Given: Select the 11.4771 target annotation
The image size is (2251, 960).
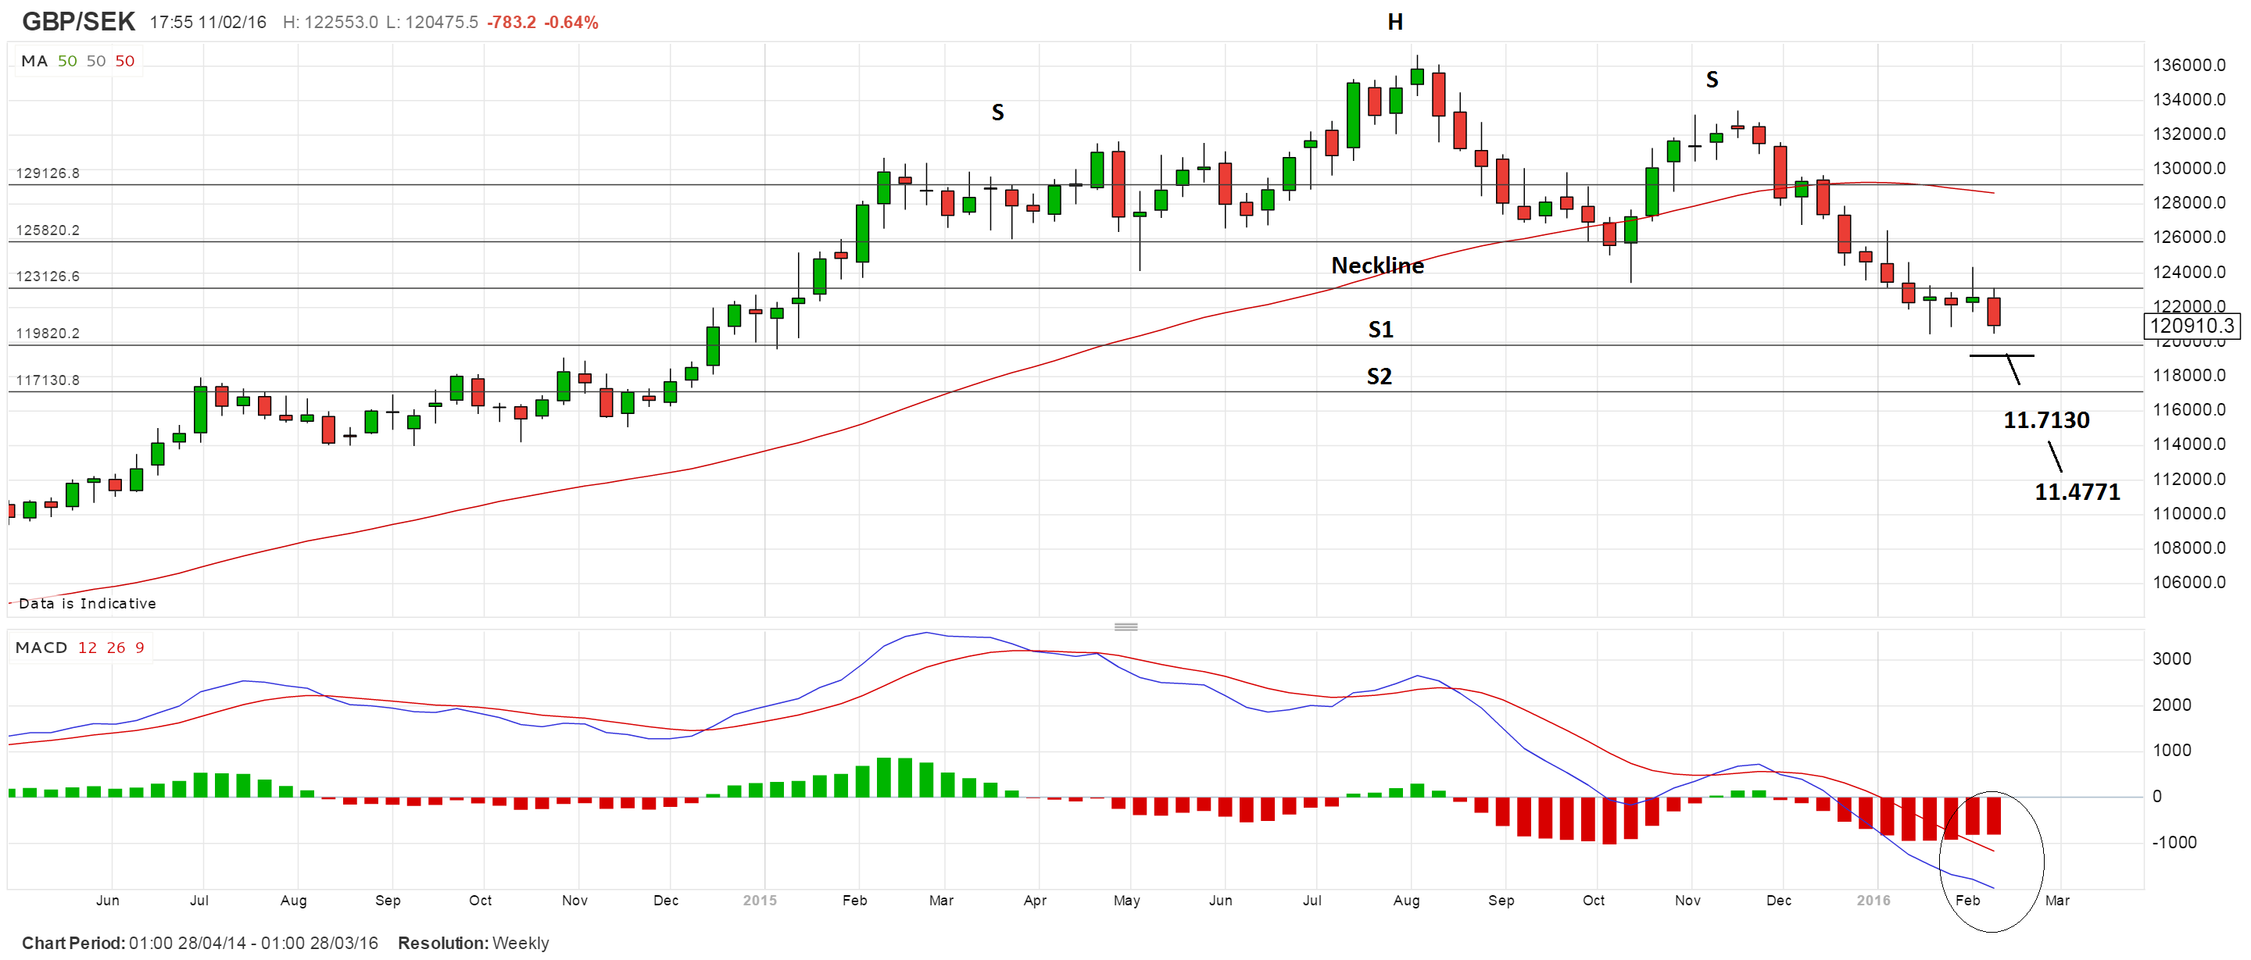Looking at the screenshot, I should pos(2077,492).
